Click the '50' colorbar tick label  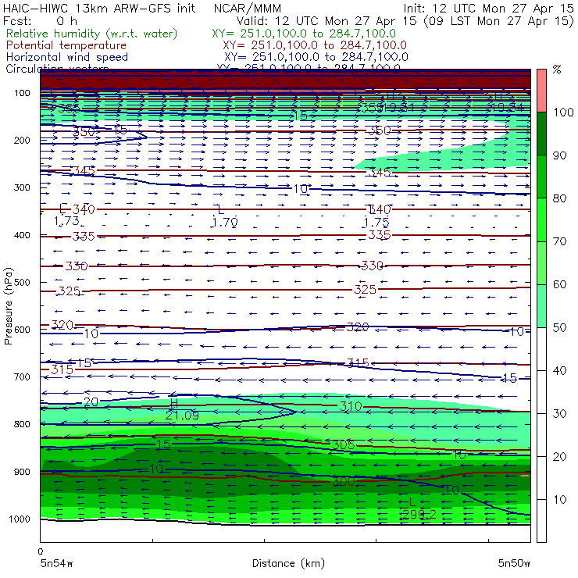pyautogui.click(x=559, y=327)
